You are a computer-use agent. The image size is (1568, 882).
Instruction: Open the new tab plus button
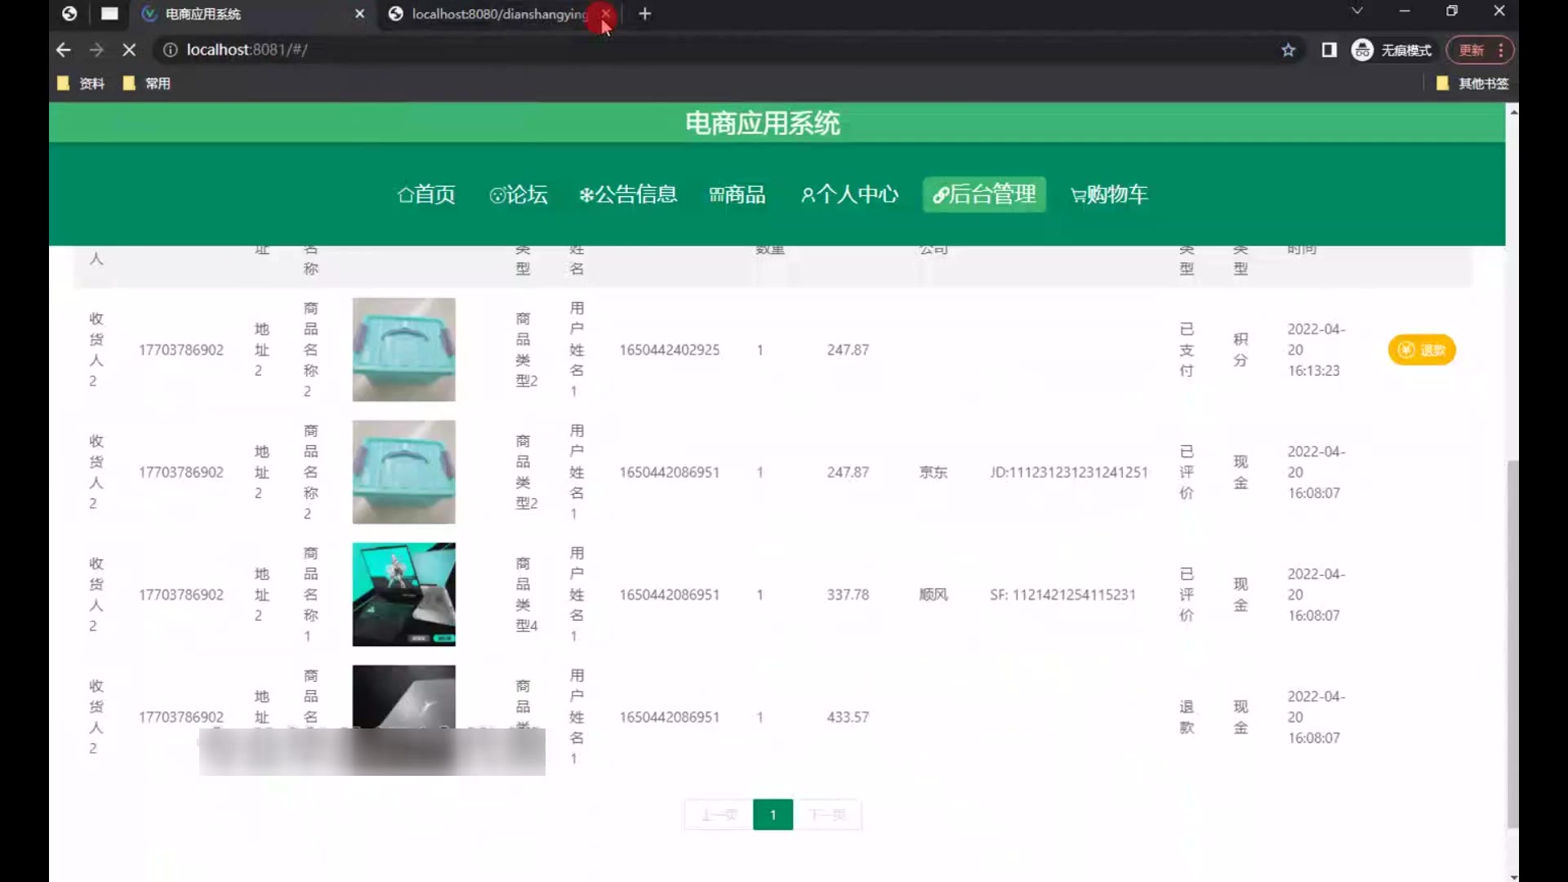[644, 14]
